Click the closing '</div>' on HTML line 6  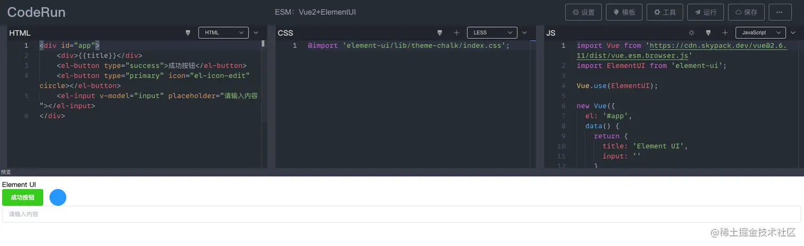click(52, 115)
